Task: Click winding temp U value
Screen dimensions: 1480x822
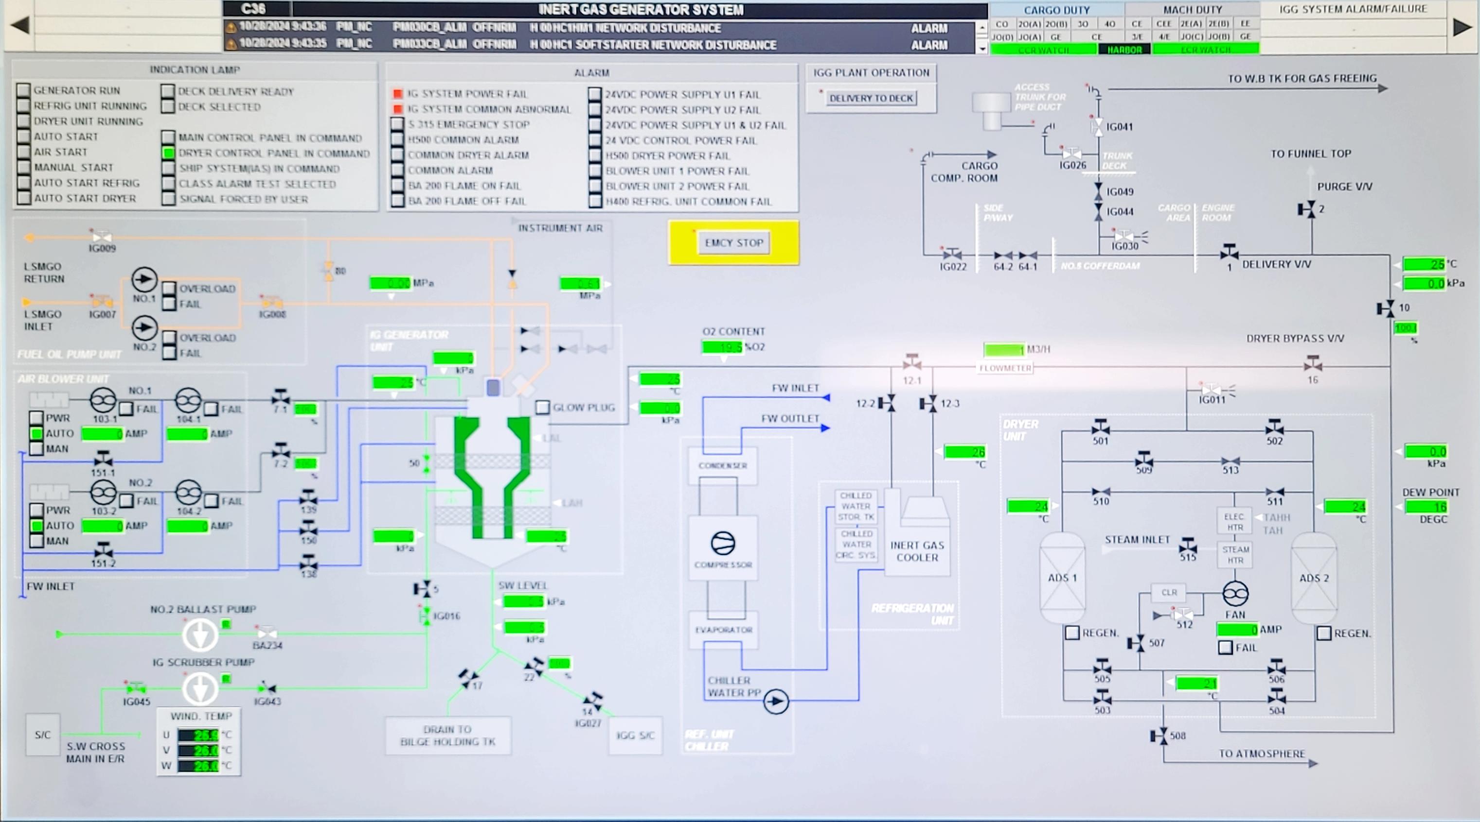Action: click(x=198, y=735)
